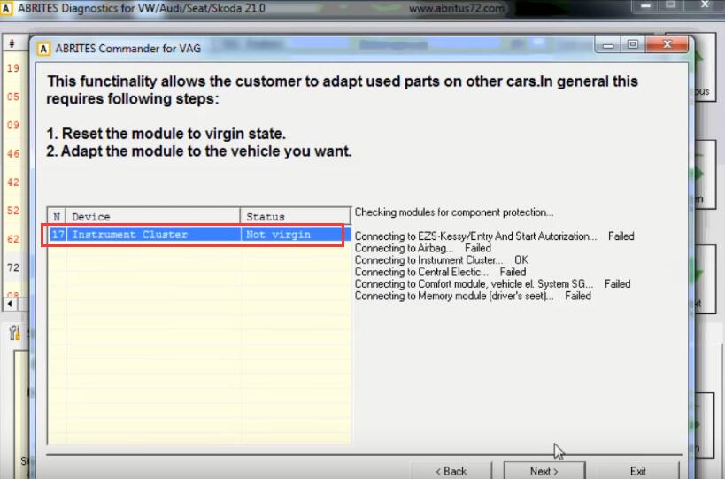Click the left scroll arrow in module list
The width and height of the screenshot is (725, 479).
10,305
